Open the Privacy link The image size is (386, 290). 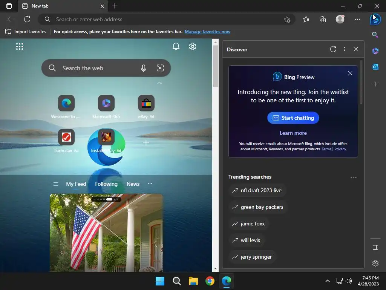[340, 149]
